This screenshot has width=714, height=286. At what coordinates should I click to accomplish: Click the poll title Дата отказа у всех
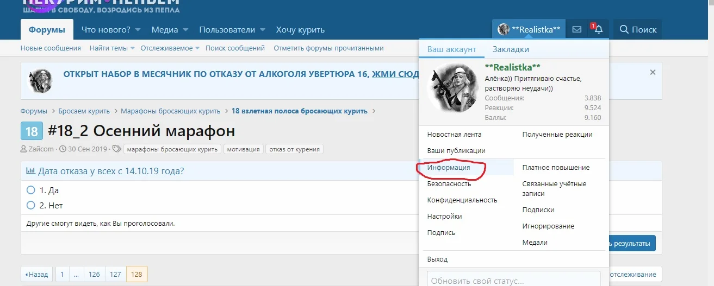tap(111, 171)
